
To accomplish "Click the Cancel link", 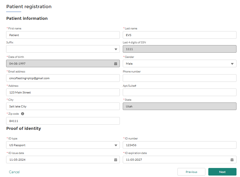I will (x=14, y=172).
